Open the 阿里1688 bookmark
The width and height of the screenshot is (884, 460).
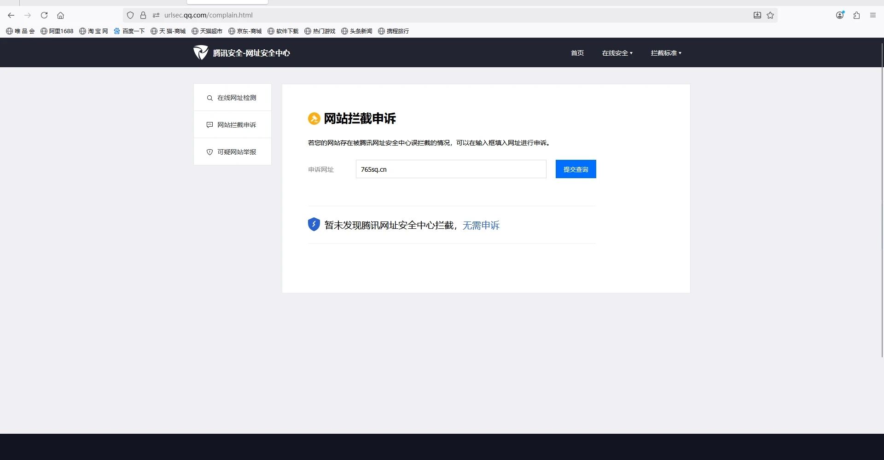(57, 31)
